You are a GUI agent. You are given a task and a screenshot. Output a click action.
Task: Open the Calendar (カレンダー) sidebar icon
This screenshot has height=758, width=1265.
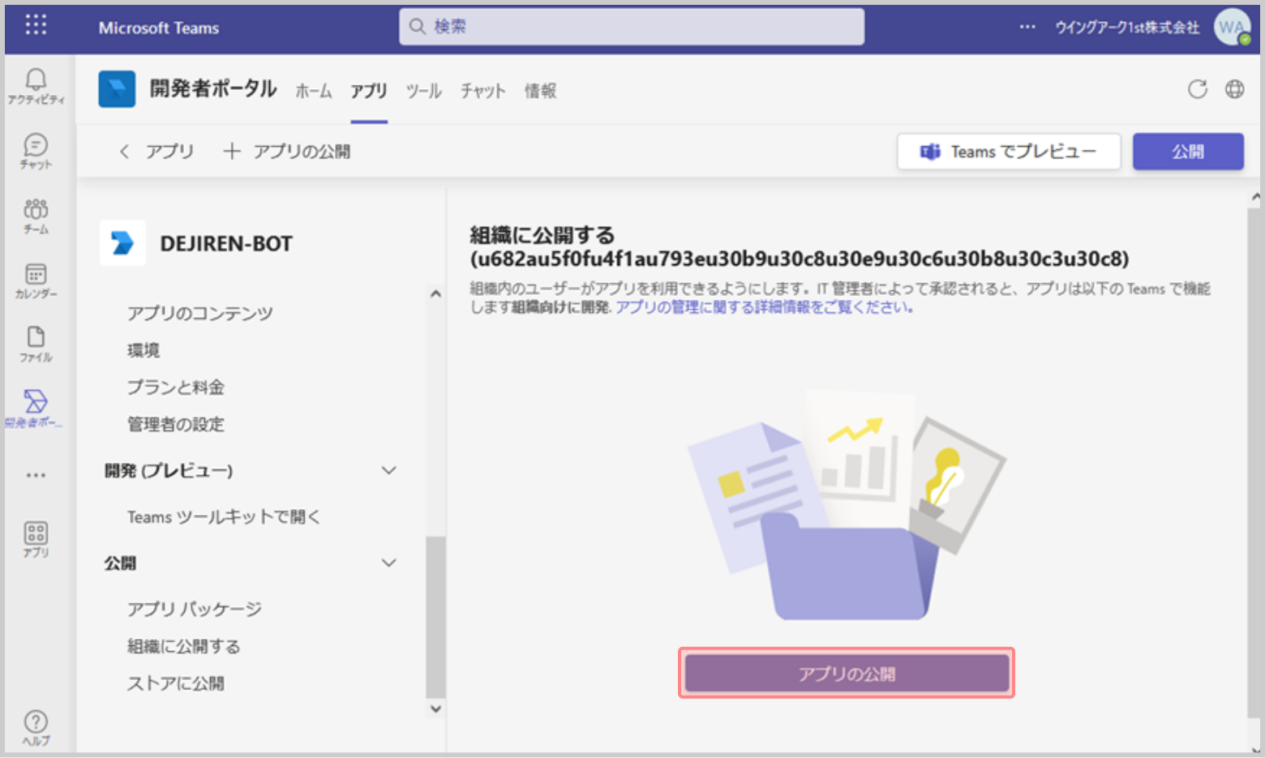pos(36,281)
